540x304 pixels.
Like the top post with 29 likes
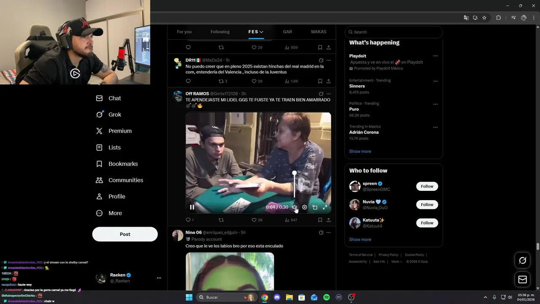click(254, 47)
